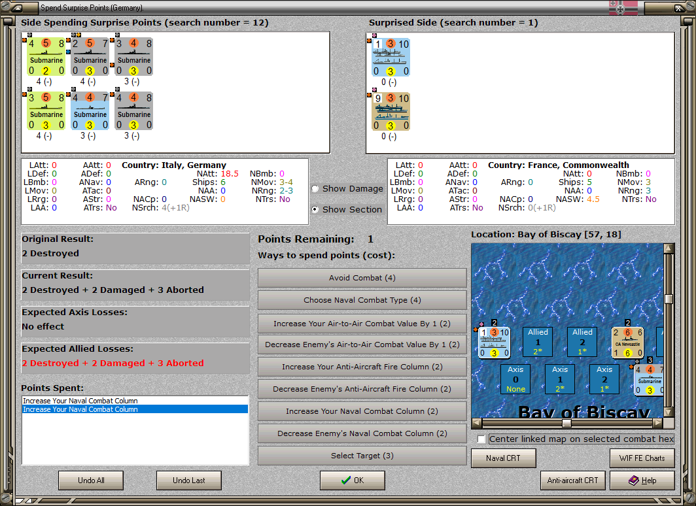
Task: Select the gray 4-4-8 submarine counter bottom row
Action: 134,111
